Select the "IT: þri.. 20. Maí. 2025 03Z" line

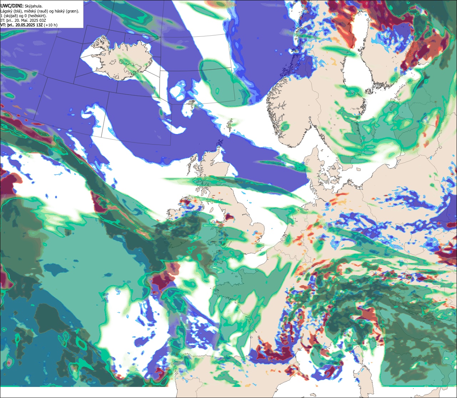pos(24,20)
